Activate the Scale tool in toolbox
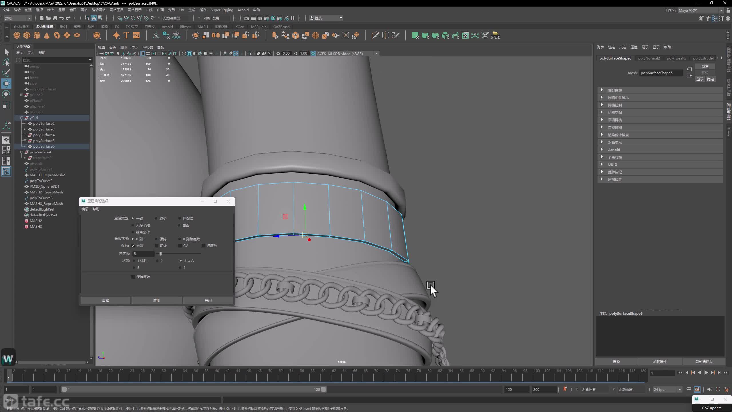The width and height of the screenshot is (732, 412). [6, 105]
